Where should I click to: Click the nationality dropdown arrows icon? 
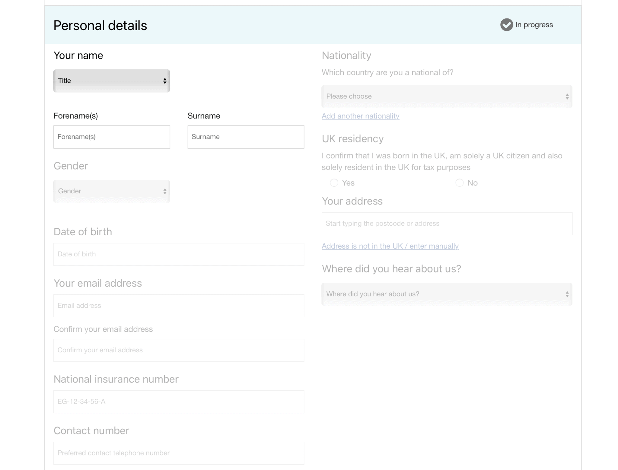point(567,97)
